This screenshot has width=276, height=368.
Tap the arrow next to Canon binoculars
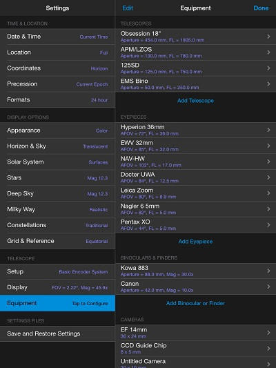(268, 287)
